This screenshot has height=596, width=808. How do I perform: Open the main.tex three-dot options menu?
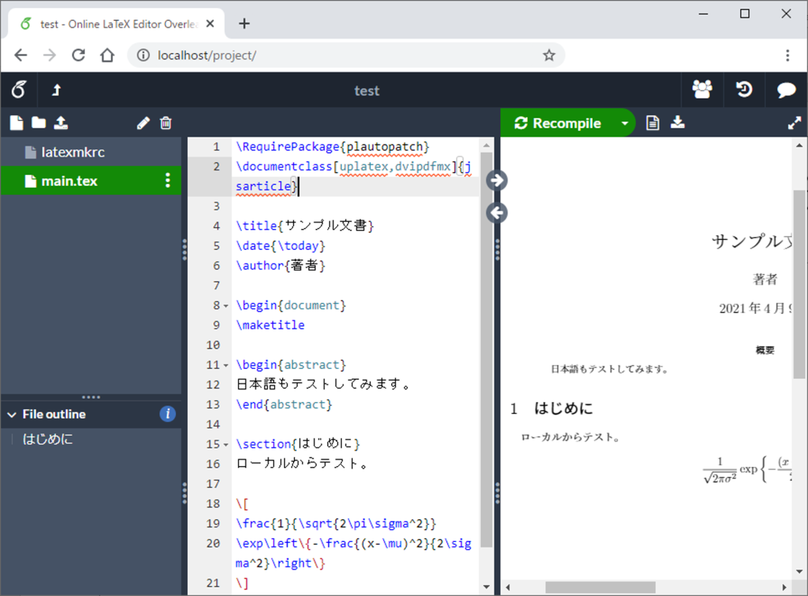click(x=168, y=180)
